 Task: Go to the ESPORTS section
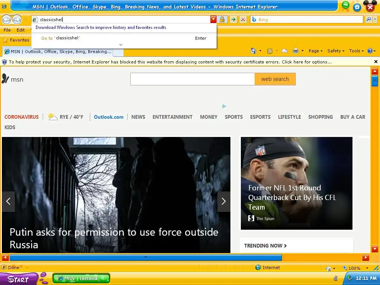260,117
